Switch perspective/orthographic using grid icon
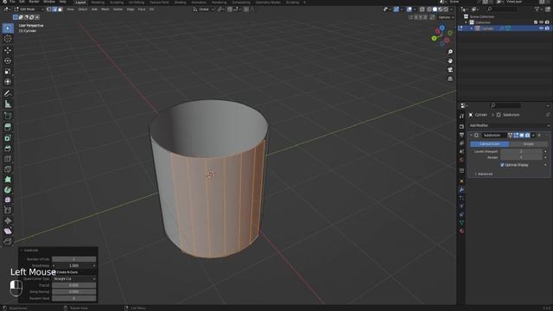This screenshot has width=553, height=311. point(450,79)
